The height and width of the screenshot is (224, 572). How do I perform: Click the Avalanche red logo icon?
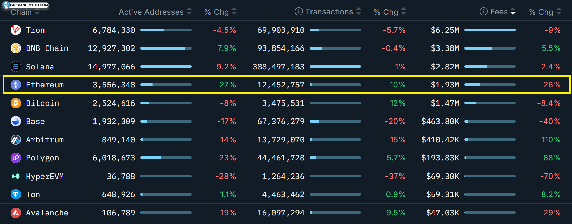[16, 213]
